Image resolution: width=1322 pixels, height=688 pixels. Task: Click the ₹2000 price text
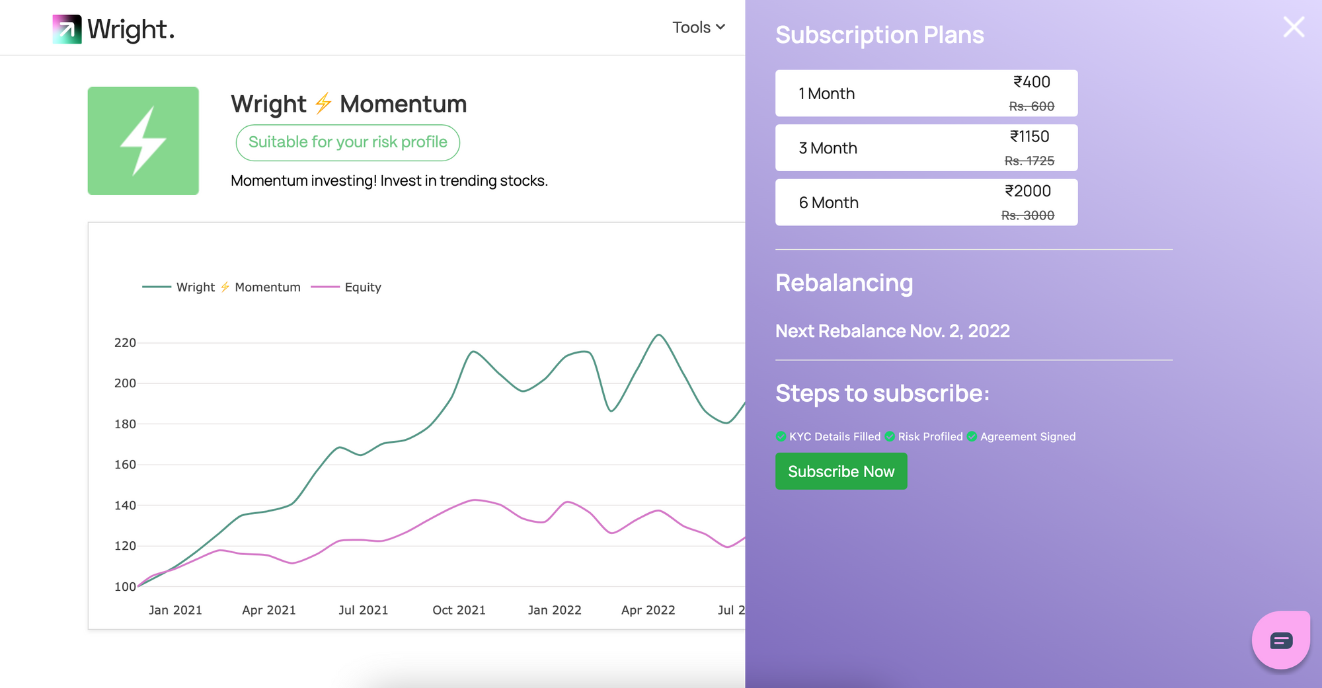(1028, 191)
